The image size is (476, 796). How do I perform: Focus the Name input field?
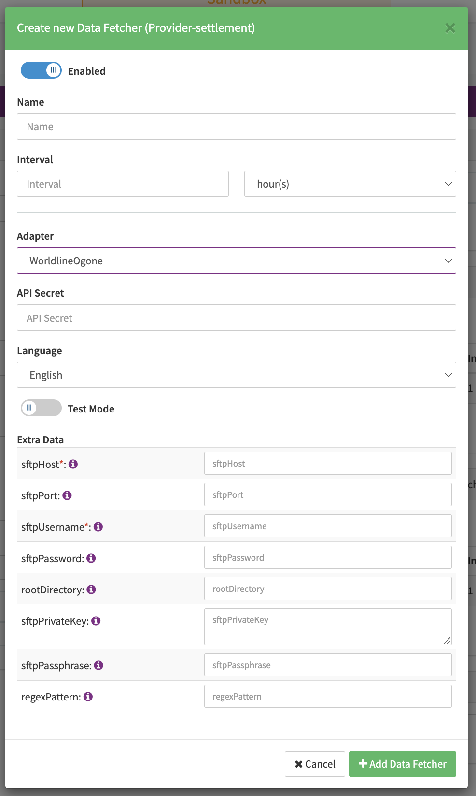coord(237,127)
